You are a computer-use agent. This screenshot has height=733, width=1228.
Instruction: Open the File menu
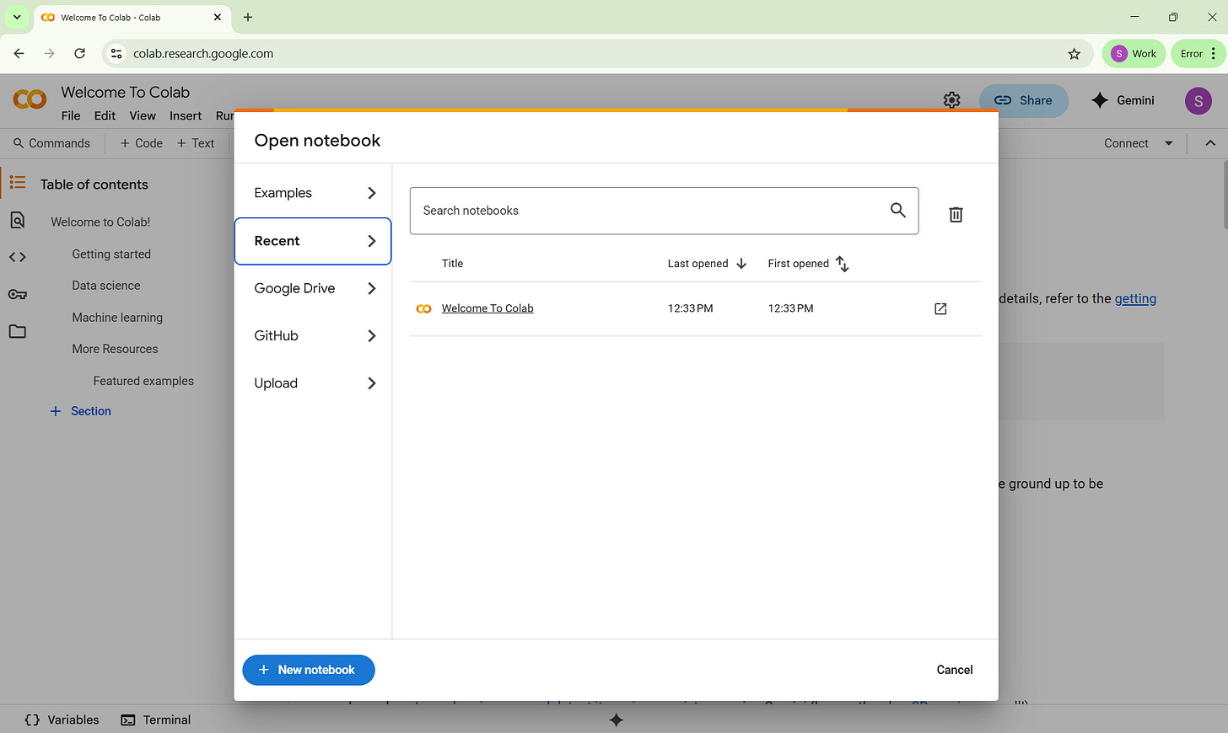pos(71,115)
